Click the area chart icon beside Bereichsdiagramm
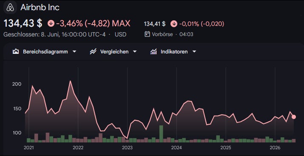304x156 pixels. pyautogui.click(x=16, y=52)
